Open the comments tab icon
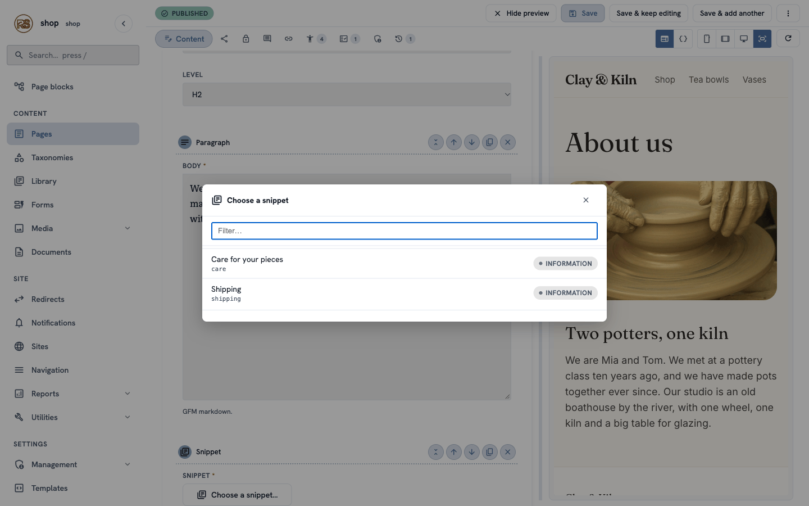Screen dimensions: 809x506 267,39
